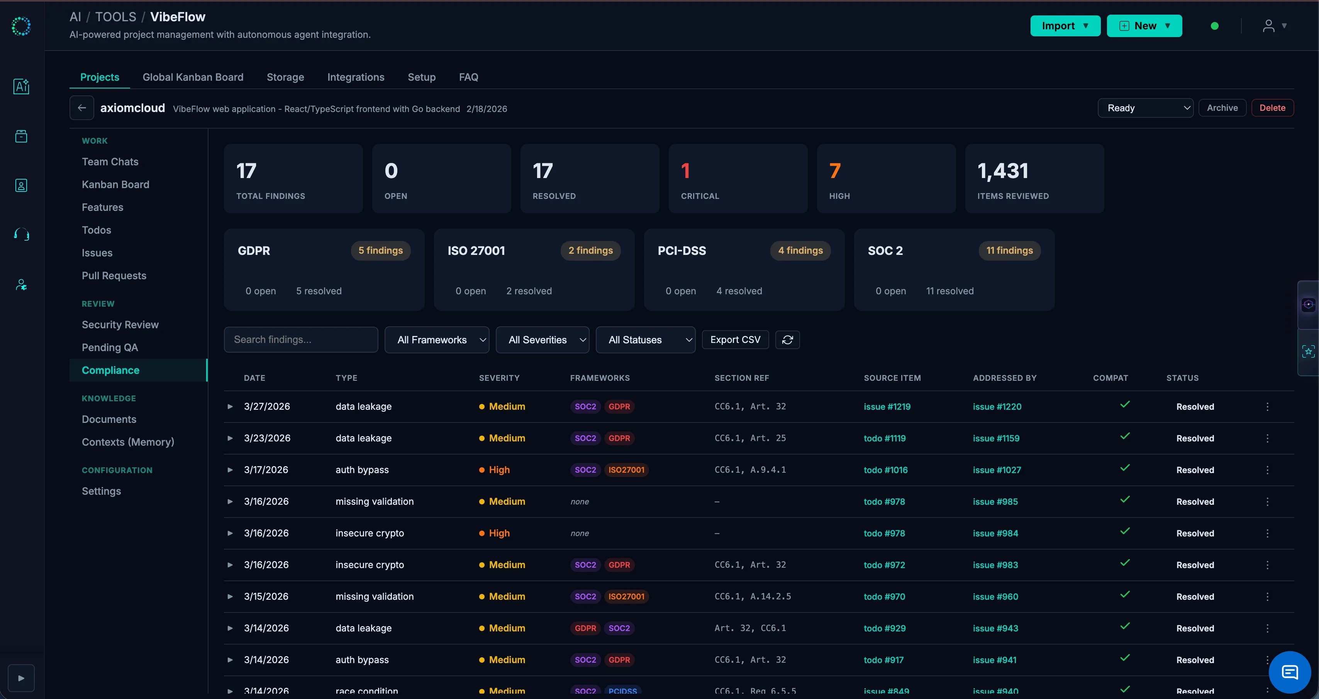Viewport: 1319px width, 699px height.
Task: Open the Import dropdown button
Action: point(1065,25)
